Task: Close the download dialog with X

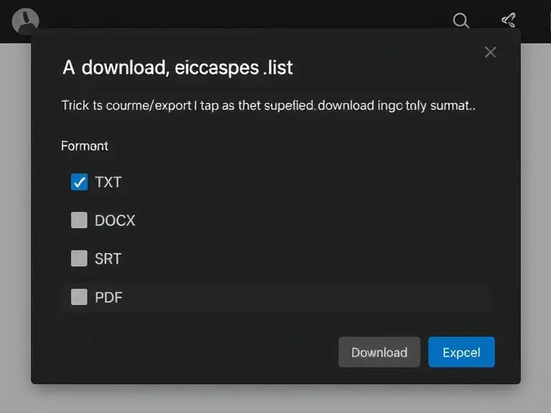Action: (490, 52)
